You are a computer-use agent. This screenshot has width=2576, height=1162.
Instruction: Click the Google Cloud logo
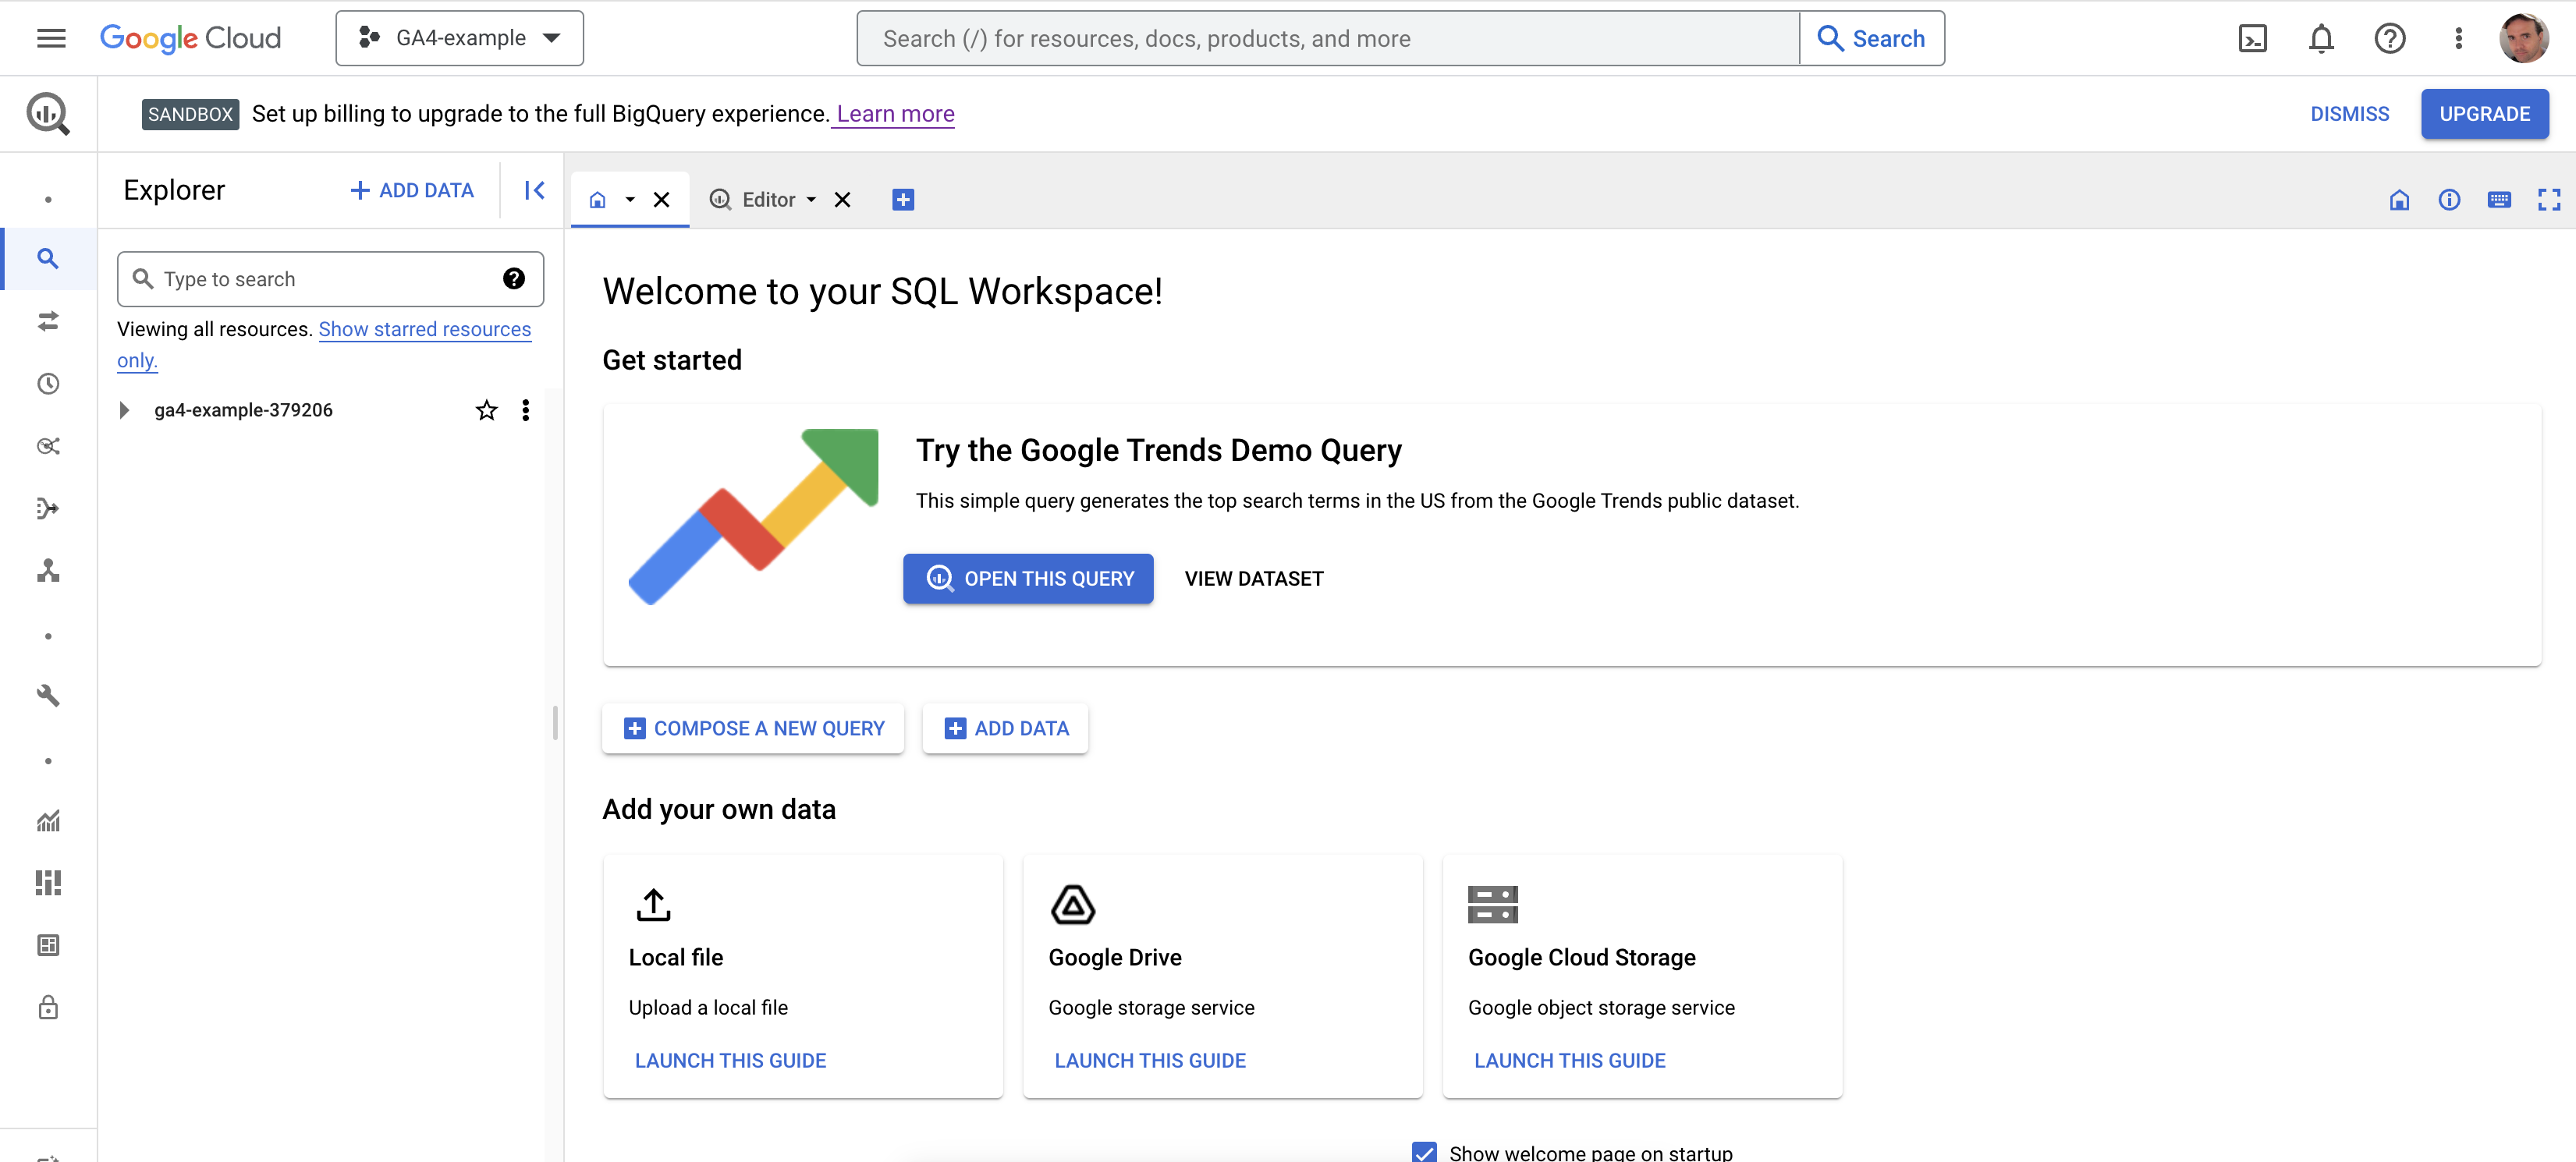coord(190,38)
